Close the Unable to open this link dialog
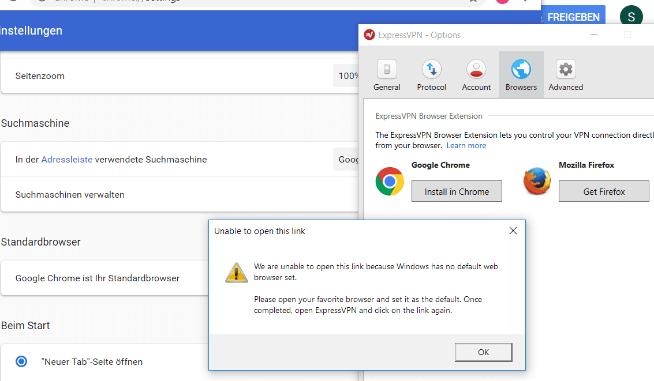Viewport: 654px width, 381px height. click(513, 231)
